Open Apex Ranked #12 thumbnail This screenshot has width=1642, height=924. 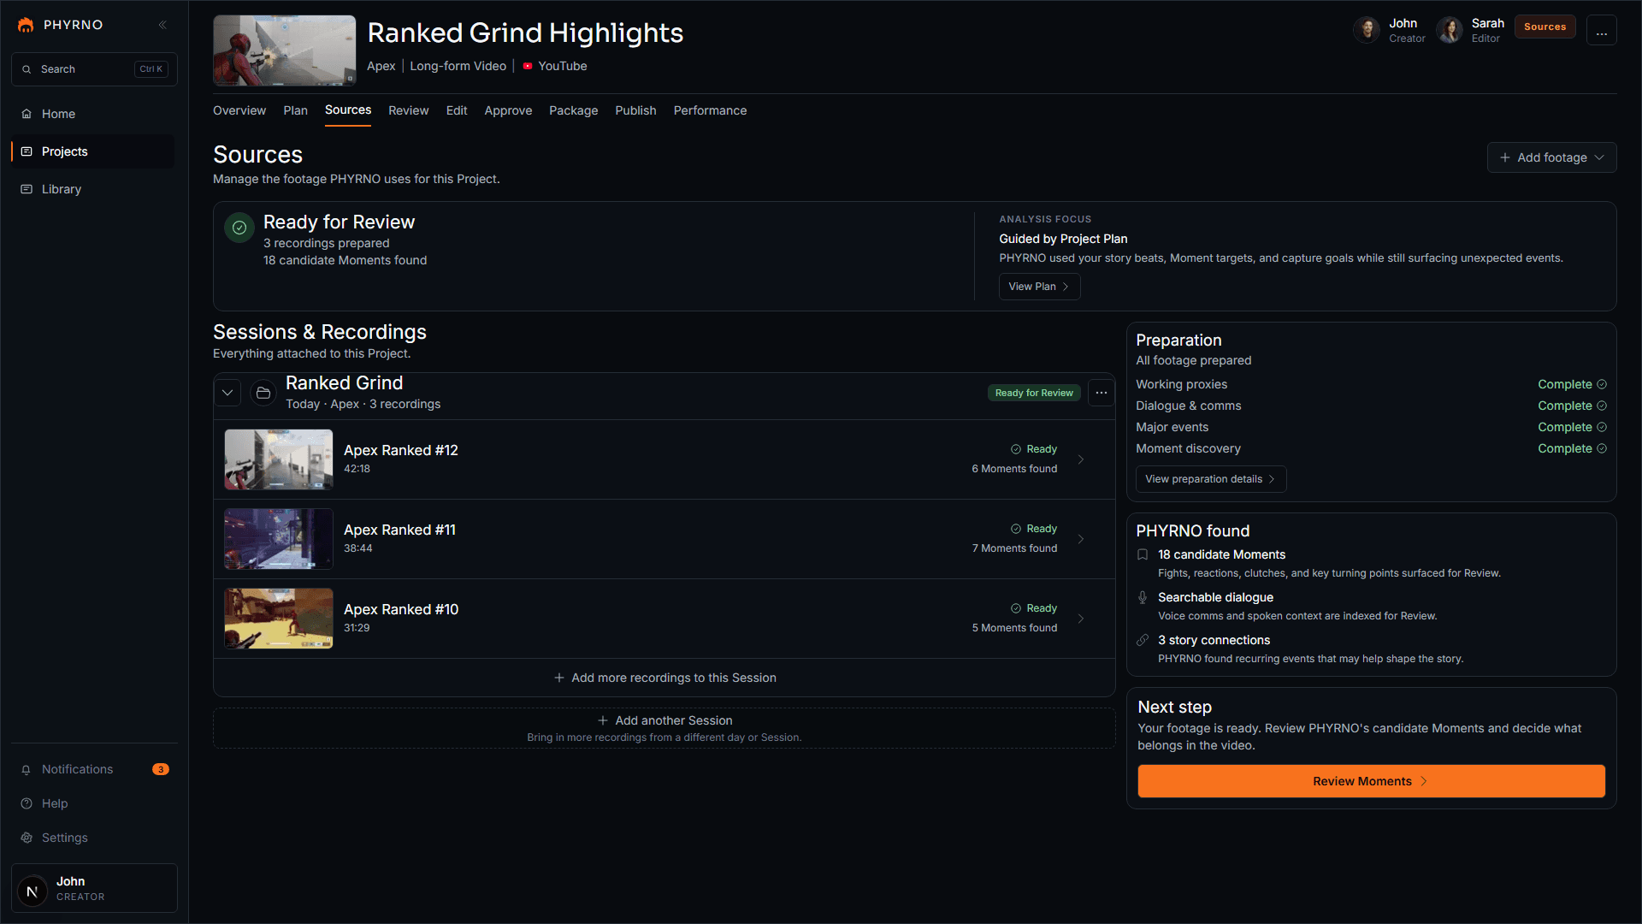point(279,459)
